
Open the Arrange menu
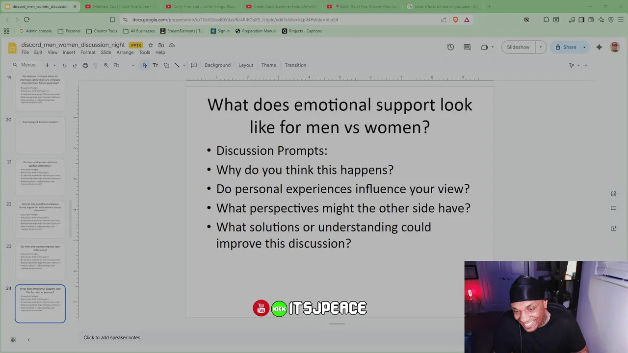(125, 52)
